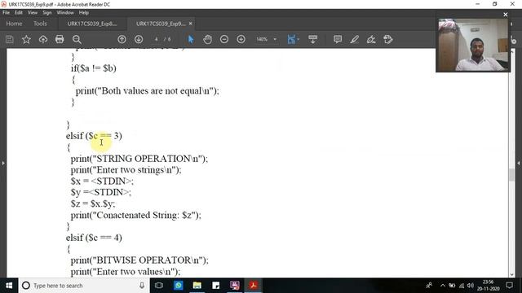Go to the next page arrow
The image size is (522, 293).
pyautogui.click(x=139, y=40)
